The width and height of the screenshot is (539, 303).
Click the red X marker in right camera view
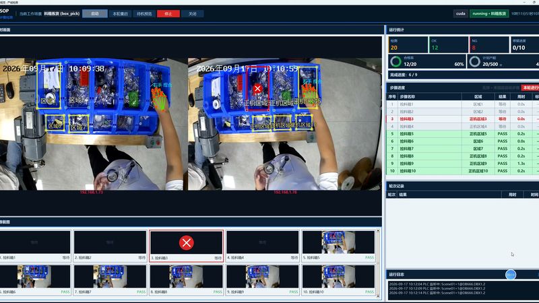click(257, 89)
